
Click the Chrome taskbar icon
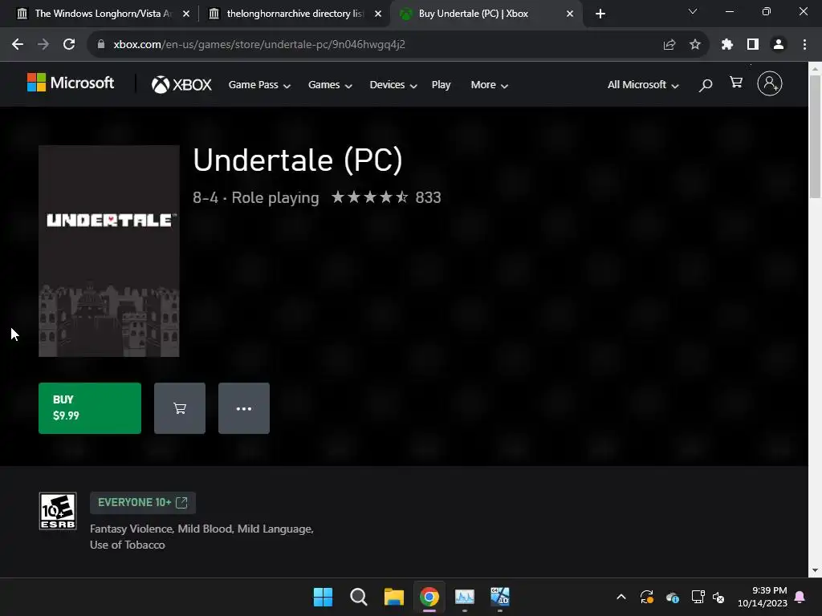click(x=429, y=597)
